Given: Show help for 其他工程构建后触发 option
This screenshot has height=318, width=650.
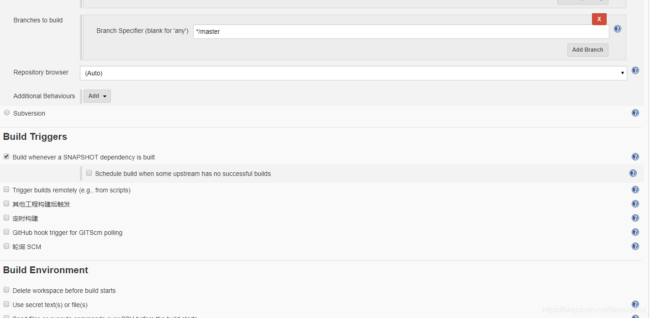Looking at the screenshot, I should tap(635, 204).
